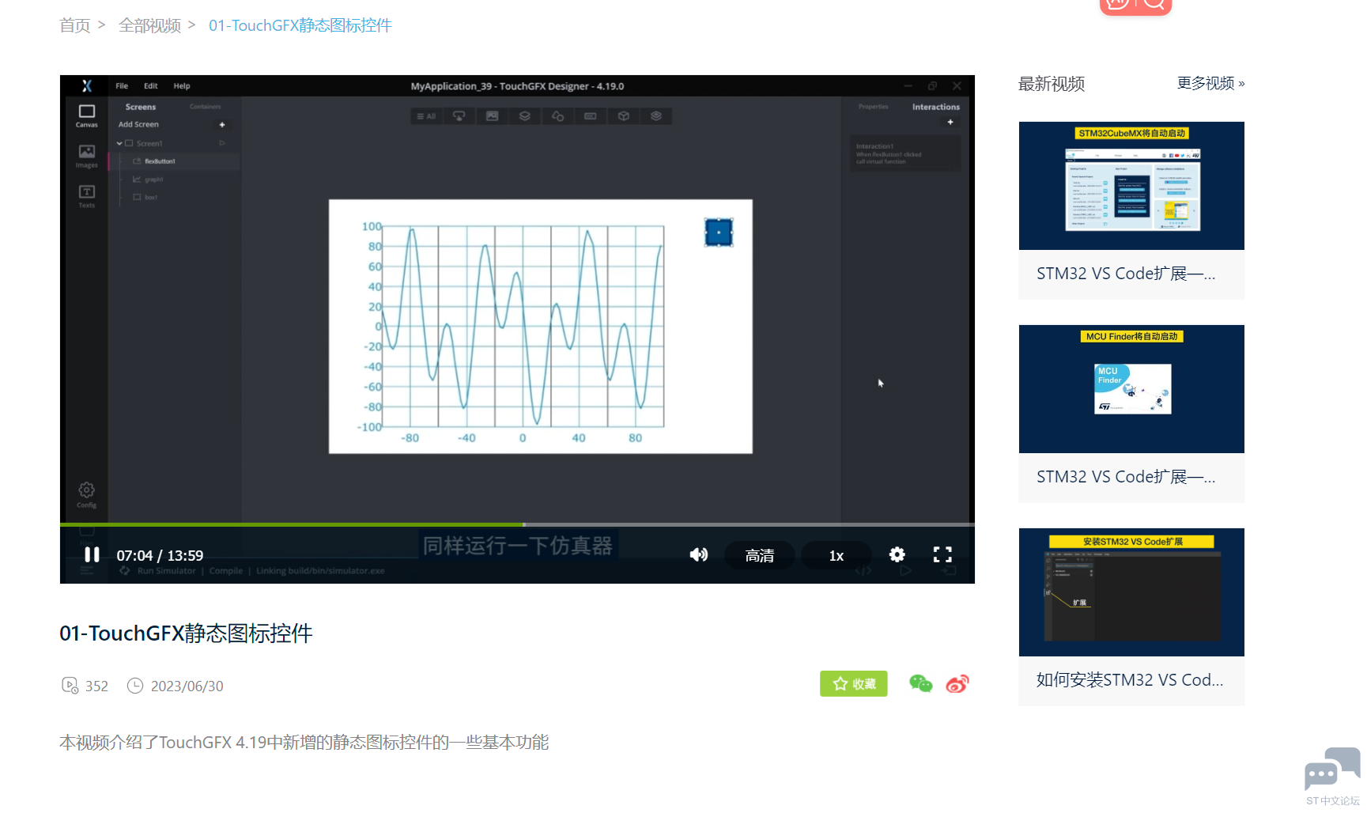Click the play arrow on Screen1 row

click(222, 143)
